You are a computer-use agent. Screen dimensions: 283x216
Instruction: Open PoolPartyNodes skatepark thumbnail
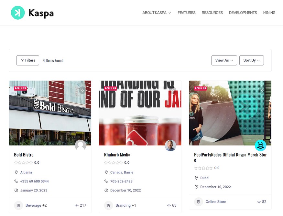click(x=230, y=113)
